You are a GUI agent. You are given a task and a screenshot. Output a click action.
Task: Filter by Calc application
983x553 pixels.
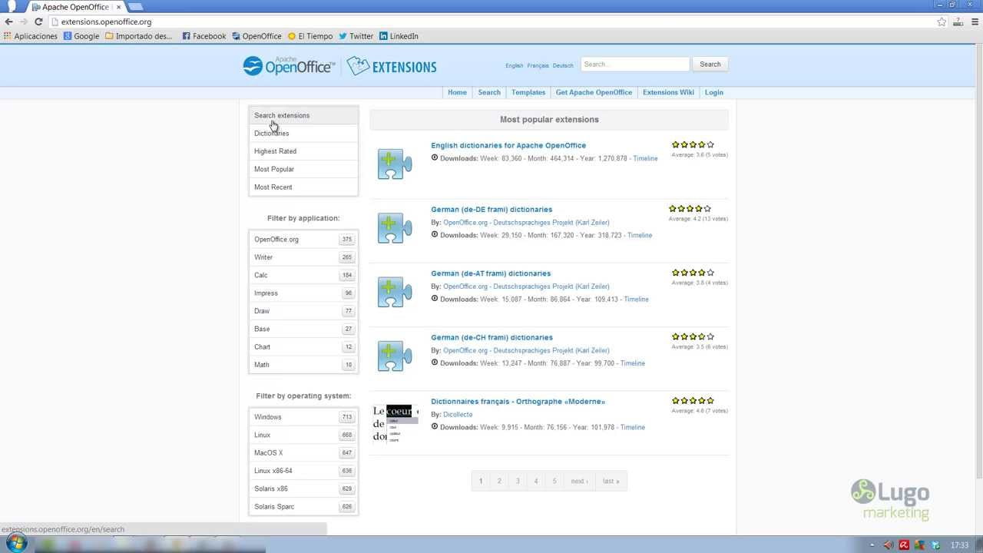tap(303, 275)
